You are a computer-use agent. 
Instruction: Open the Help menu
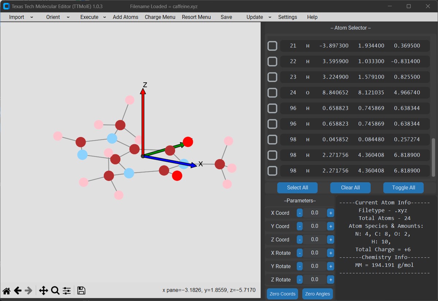click(x=312, y=17)
